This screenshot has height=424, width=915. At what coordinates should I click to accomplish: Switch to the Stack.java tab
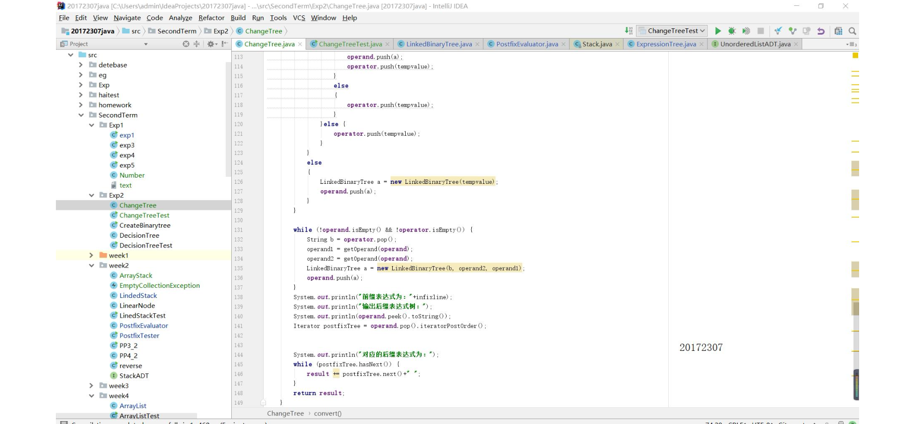(597, 44)
